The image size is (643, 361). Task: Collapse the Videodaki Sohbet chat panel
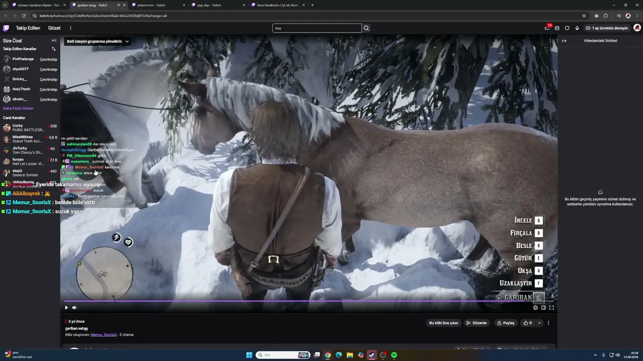click(564, 41)
